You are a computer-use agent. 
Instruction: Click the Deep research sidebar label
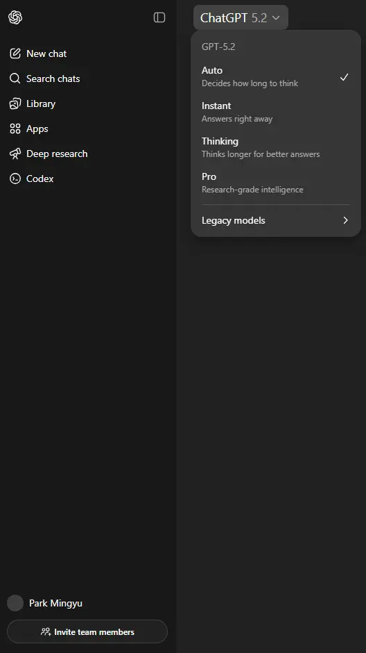(57, 154)
